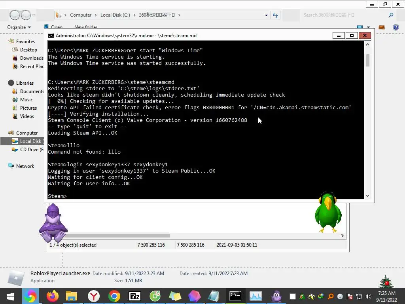405x304 pixels.
Task: Click the green parrot desktop assistant
Action: [328, 212]
